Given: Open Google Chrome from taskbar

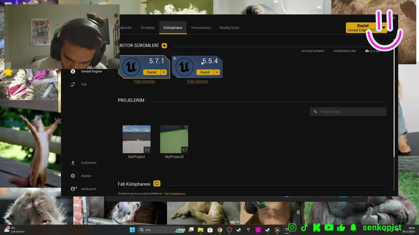Looking at the screenshot, I should click(220, 230).
